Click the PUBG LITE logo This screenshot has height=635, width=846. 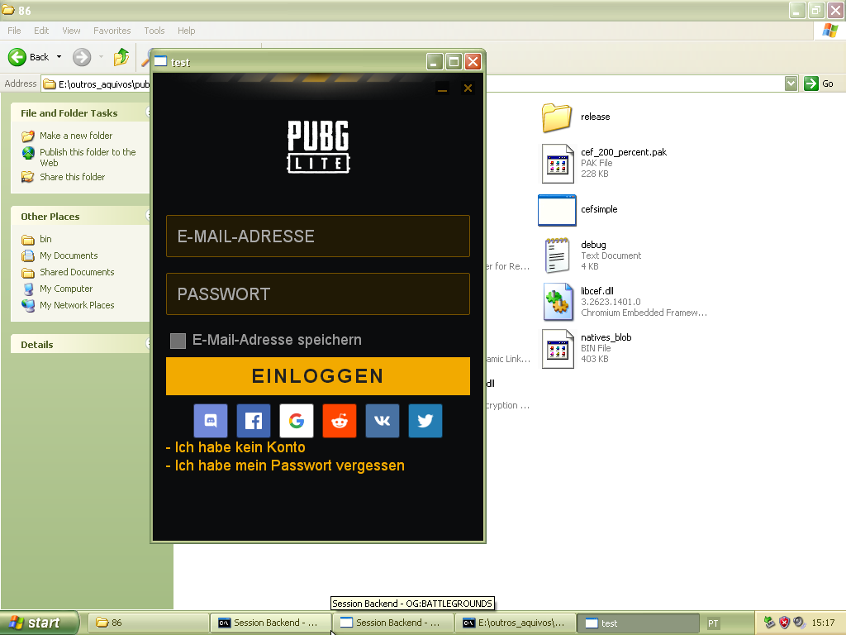(x=318, y=147)
